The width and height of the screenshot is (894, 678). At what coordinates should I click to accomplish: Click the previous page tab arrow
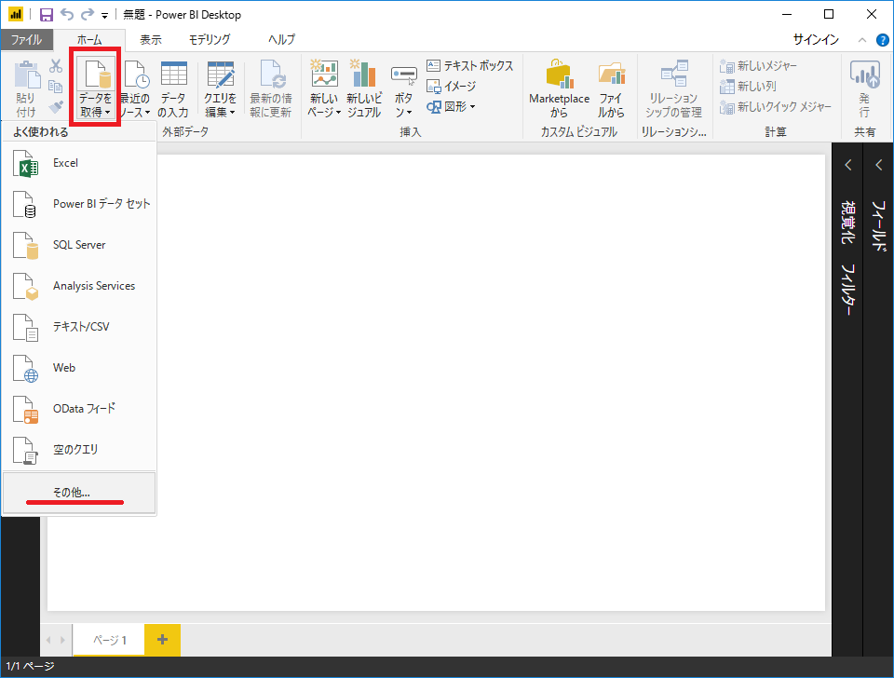49,641
